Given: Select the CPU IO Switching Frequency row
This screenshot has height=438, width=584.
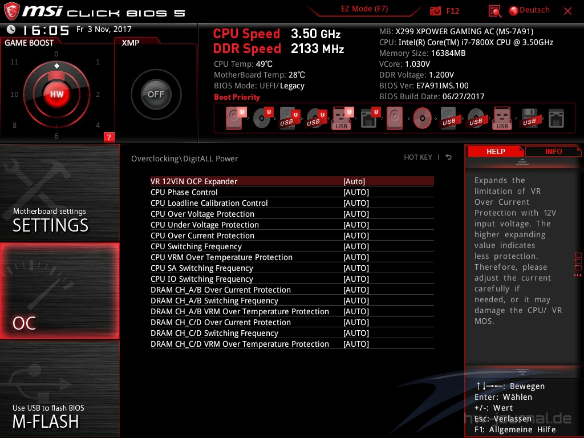Looking at the screenshot, I should coord(292,279).
